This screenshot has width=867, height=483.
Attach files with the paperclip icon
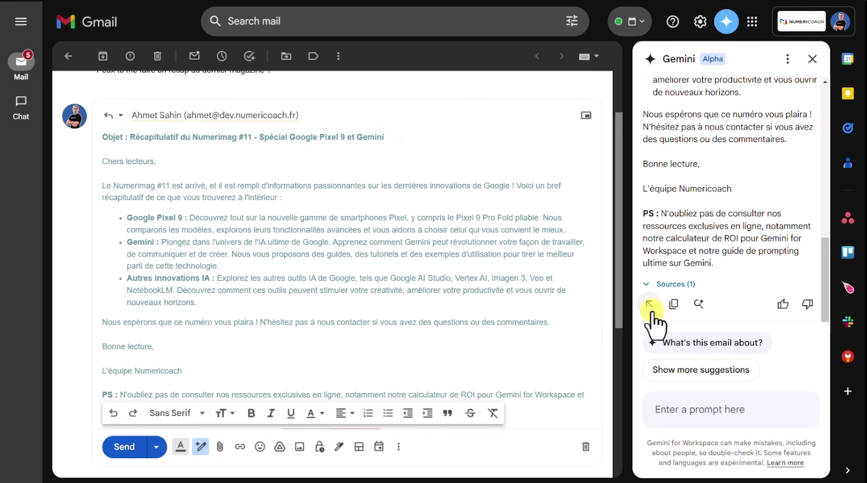tap(220, 447)
